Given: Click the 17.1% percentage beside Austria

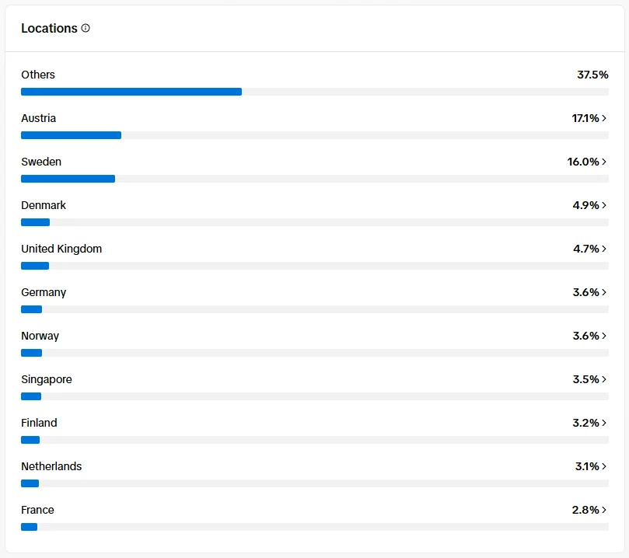Looking at the screenshot, I should pyautogui.click(x=587, y=118).
